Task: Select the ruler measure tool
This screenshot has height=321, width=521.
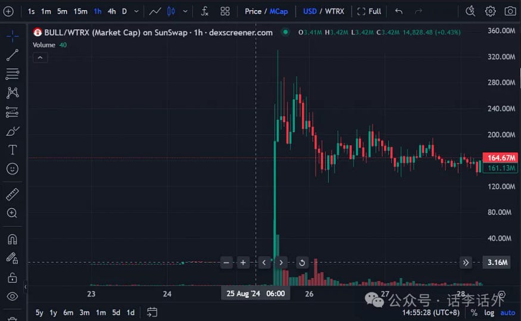Action: point(13,194)
